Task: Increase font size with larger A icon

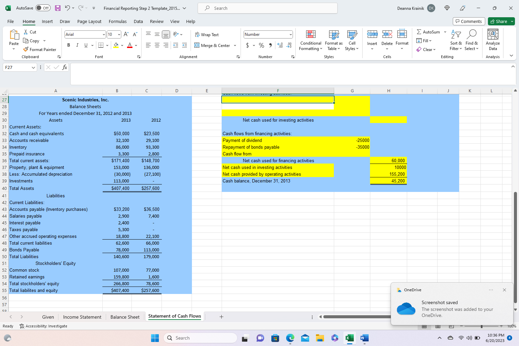Action: [x=126, y=34]
